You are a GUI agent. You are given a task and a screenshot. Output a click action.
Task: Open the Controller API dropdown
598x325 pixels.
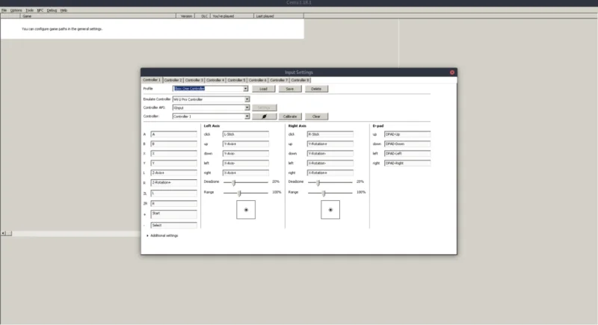(x=247, y=108)
